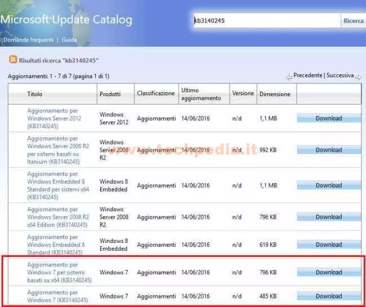Click the 619 KB size cell

click(268, 245)
